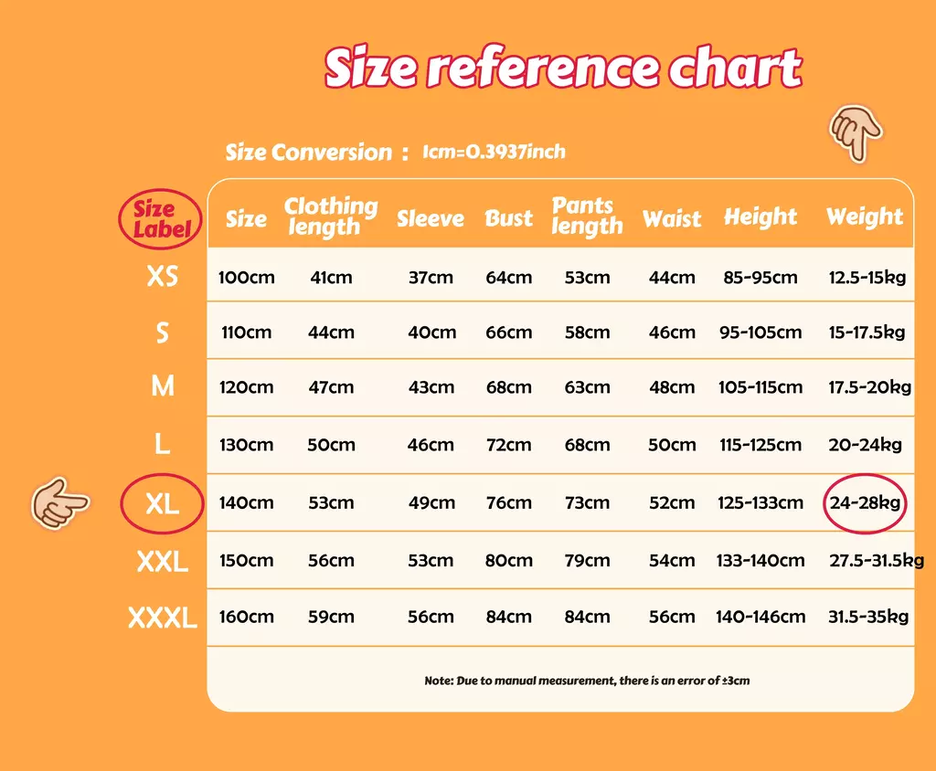The image size is (936, 771).
Task: Click the circled 24-28kg weight value
Action: click(x=865, y=502)
